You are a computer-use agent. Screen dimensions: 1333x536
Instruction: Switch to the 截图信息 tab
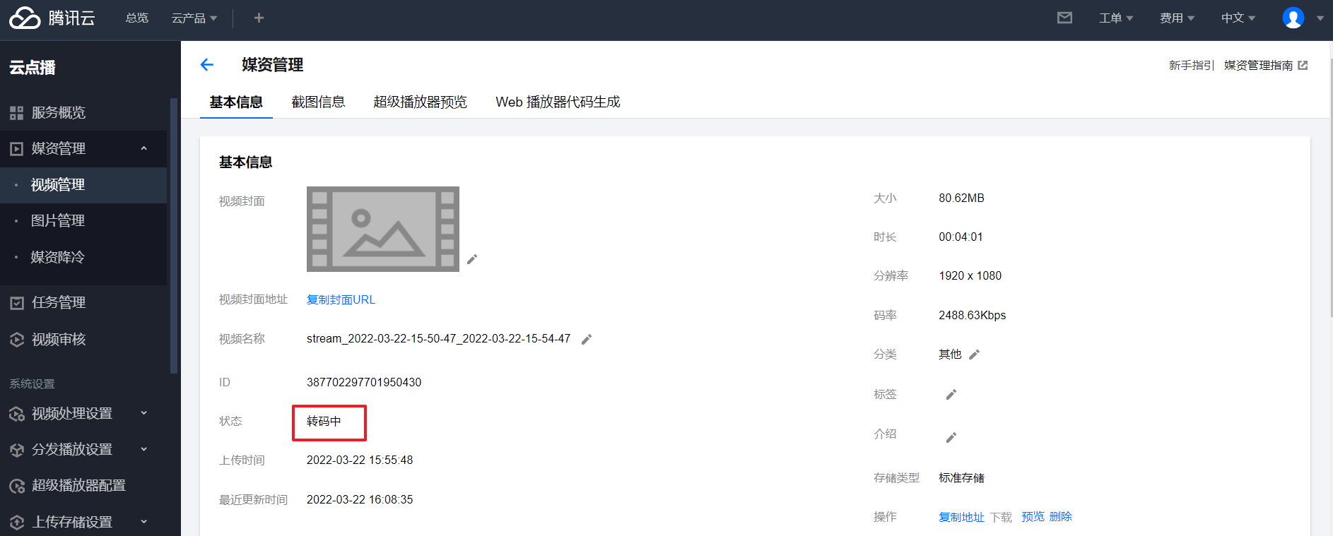click(318, 102)
